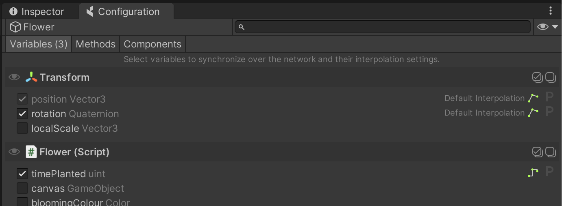Screen dimensions: 562x206
Task: Click the interpolation curve icon for position
Action: pos(533,98)
